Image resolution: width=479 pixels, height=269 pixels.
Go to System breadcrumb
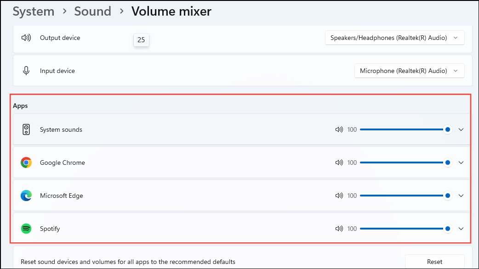[33, 11]
